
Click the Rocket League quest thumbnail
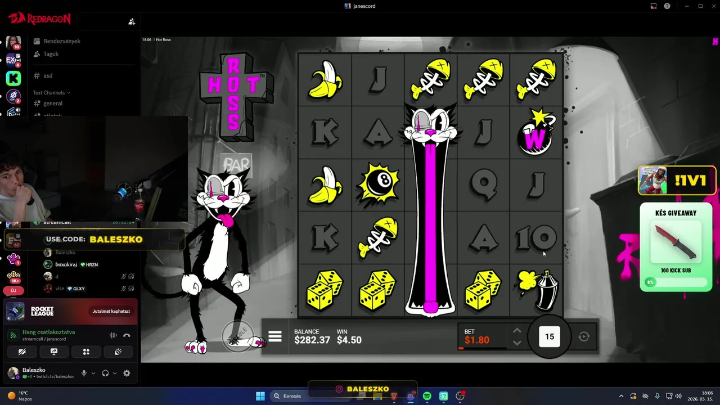point(15,311)
